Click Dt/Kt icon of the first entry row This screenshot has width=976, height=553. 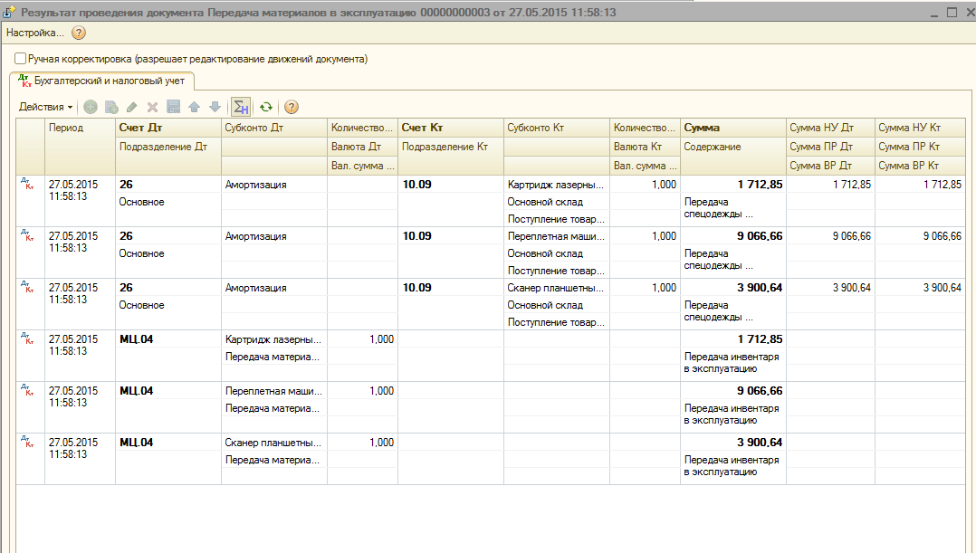pyautogui.click(x=26, y=185)
